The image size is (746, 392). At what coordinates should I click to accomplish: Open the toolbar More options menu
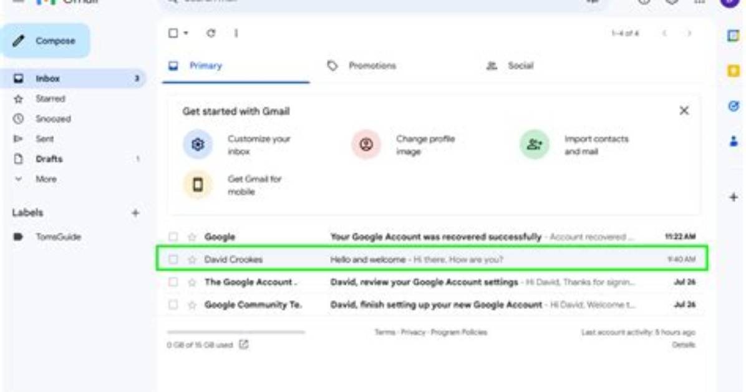click(236, 33)
